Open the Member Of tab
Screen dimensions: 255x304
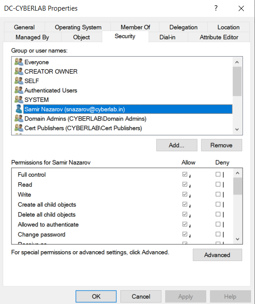(x=135, y=27)
